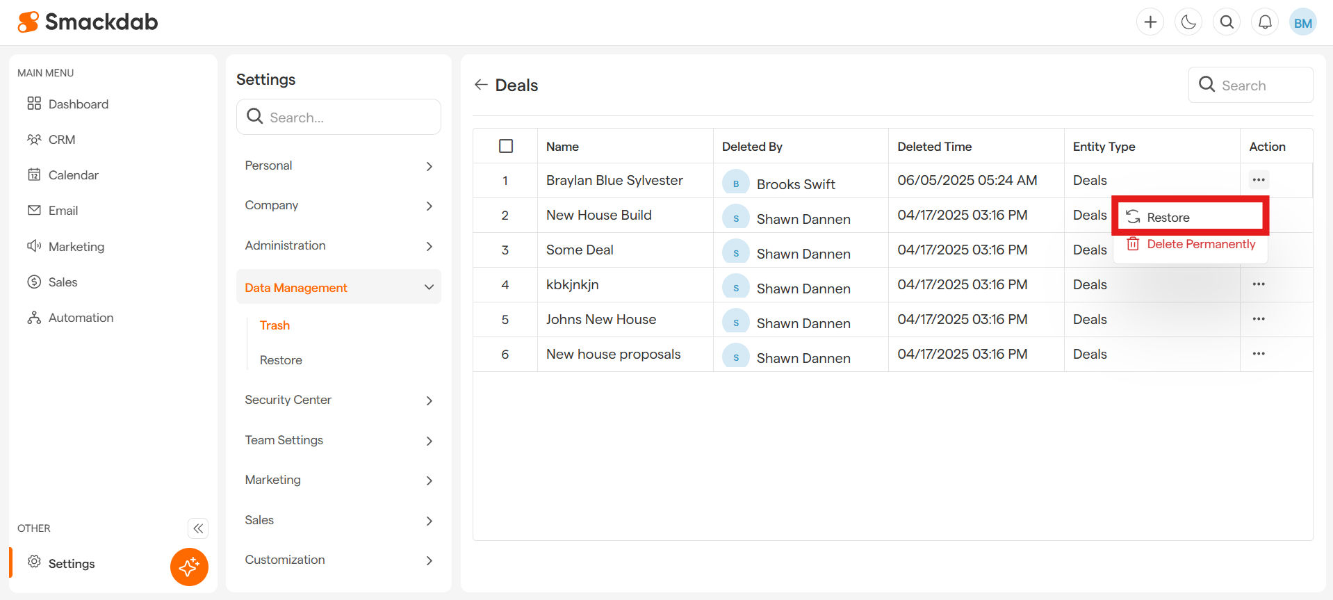Viewport: 1333px width, 600px height.
Task: Open three-dot actions for Braylan Blue Sylvester
Action: [1258, 180]
